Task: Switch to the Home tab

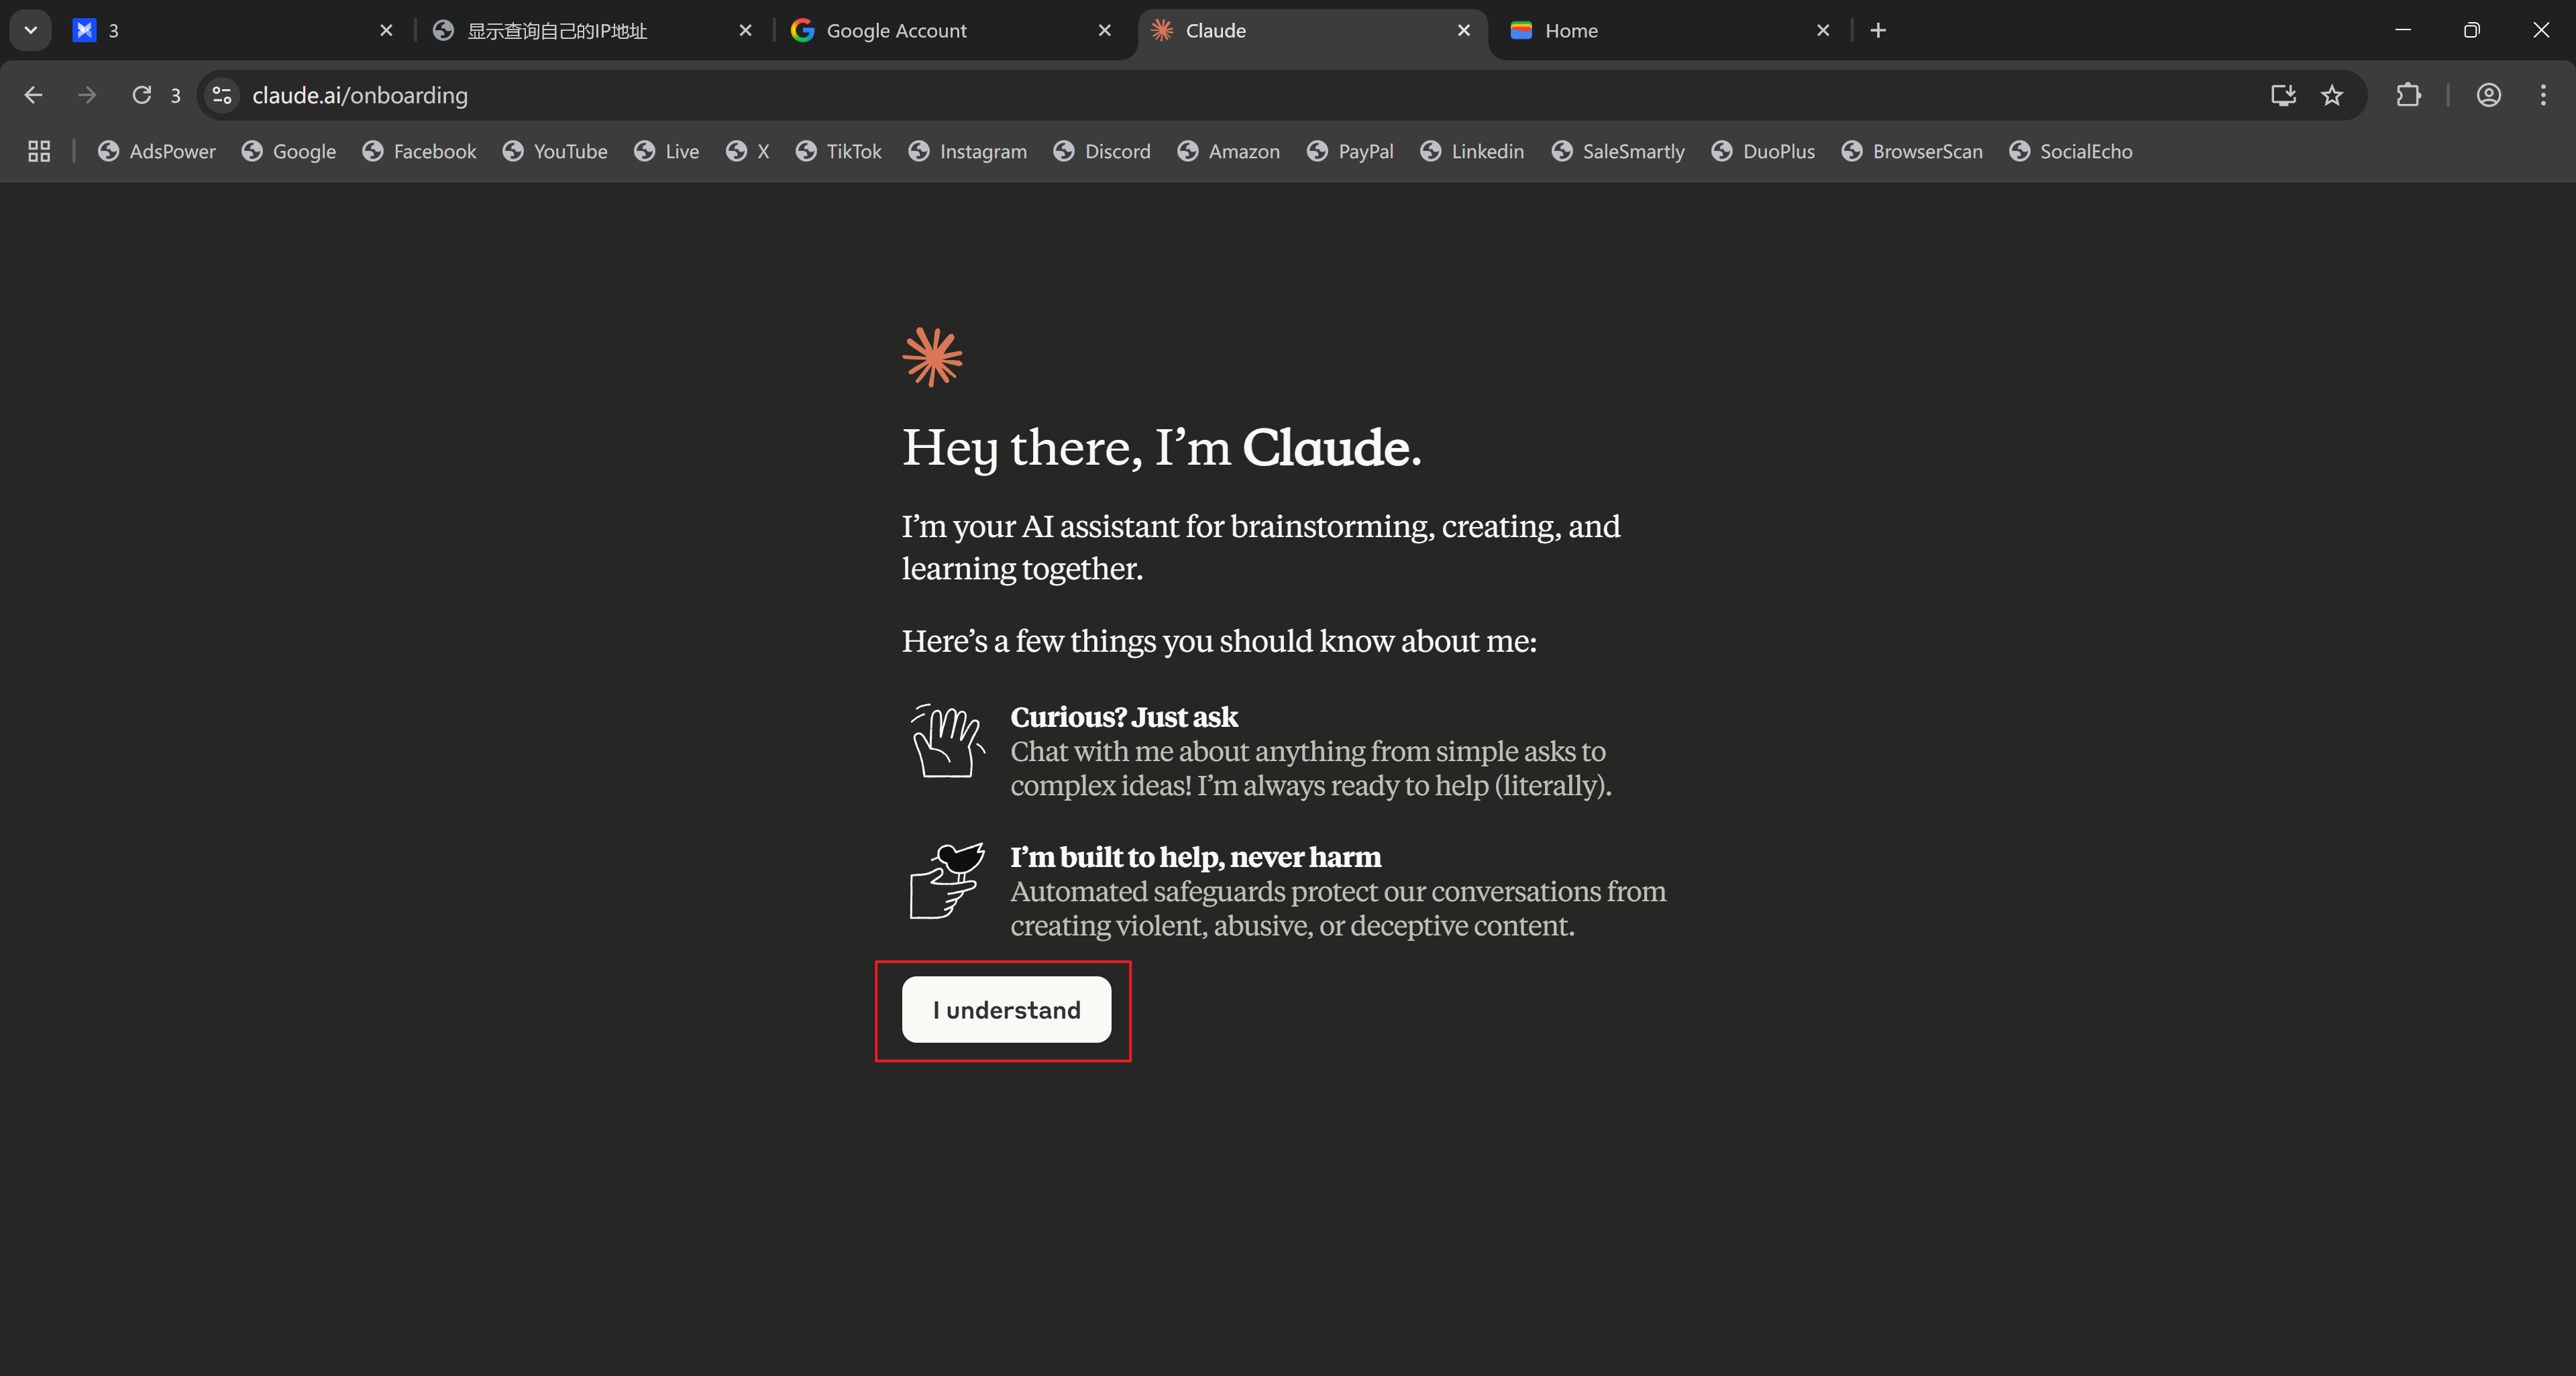Action: pyautogui.click(x=1670, y=30)
